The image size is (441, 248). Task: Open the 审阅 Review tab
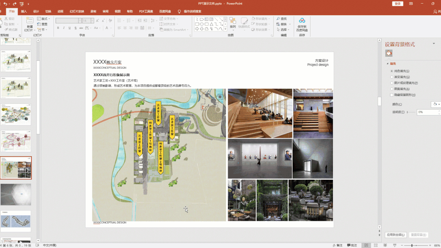click(105, 11)
